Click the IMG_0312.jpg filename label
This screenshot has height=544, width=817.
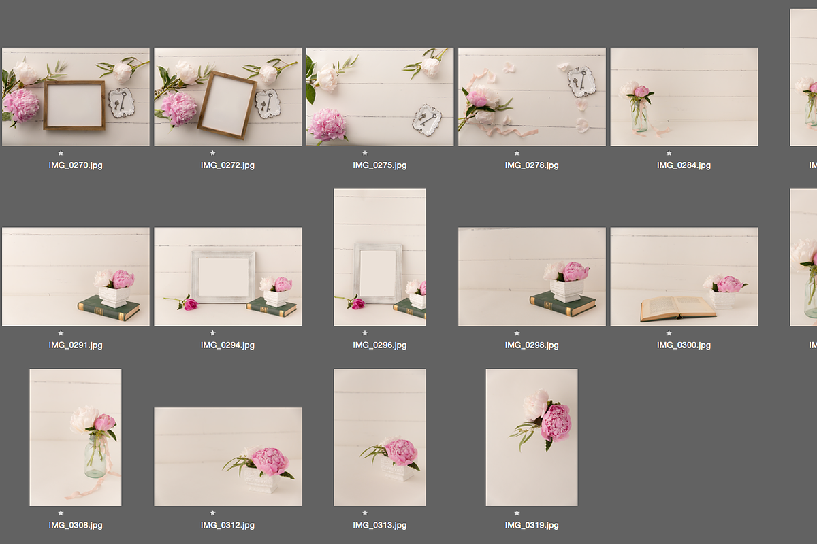click(227, 526)
